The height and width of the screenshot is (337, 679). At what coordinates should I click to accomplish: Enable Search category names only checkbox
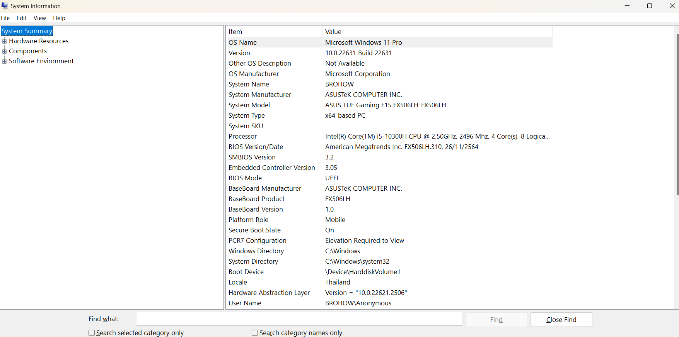255,333
